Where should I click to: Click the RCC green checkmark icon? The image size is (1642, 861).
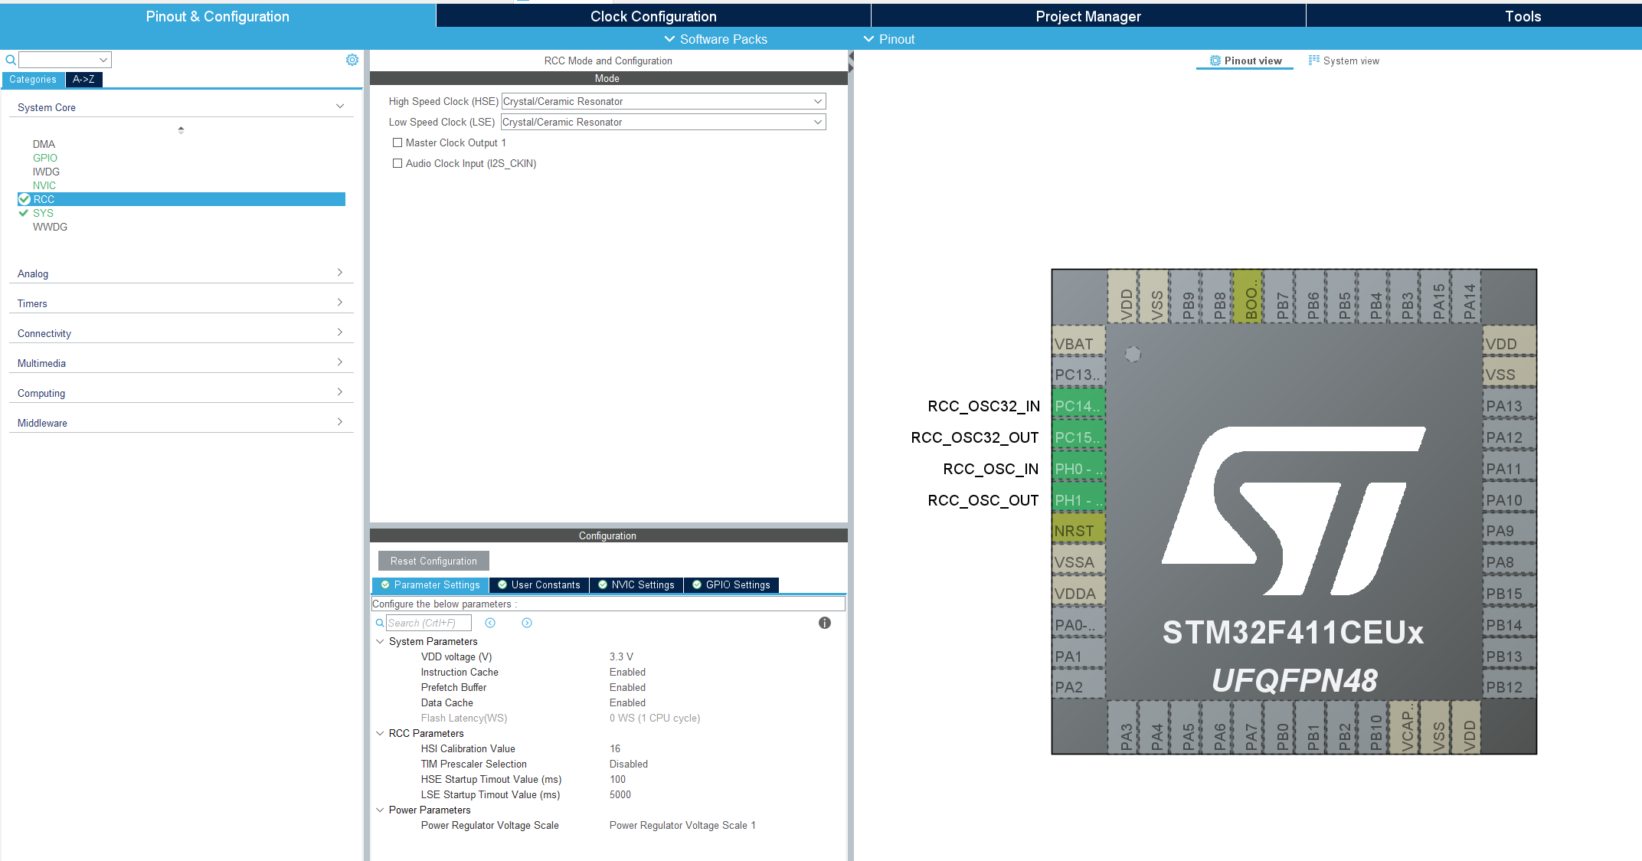(x=25, y=199)
